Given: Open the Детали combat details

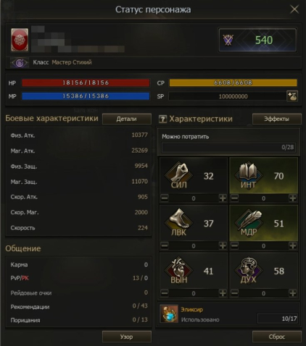Looking at the screenshot, I should [127, 119].
